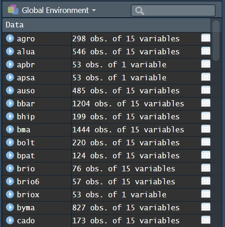Screen dimensions: 225x227
Task: View cado in data table viewer
Action: (205, 220)
